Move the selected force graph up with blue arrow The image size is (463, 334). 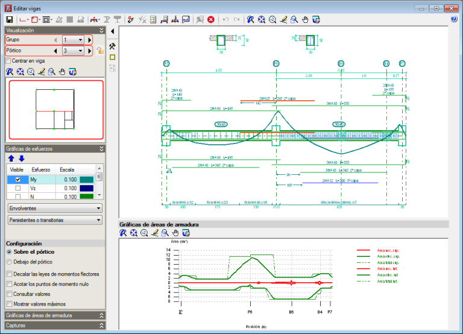11,159
